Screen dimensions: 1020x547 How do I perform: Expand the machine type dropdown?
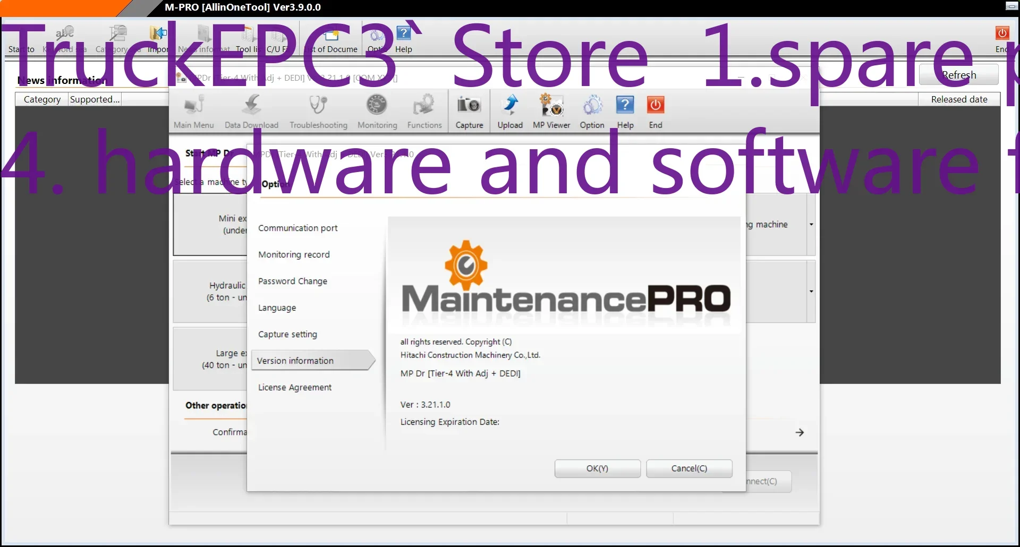click(x=811, y=224)
